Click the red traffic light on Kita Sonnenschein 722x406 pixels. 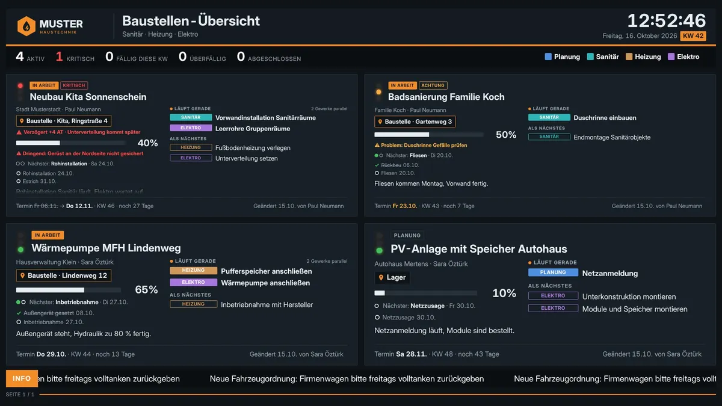coord(20,86)
